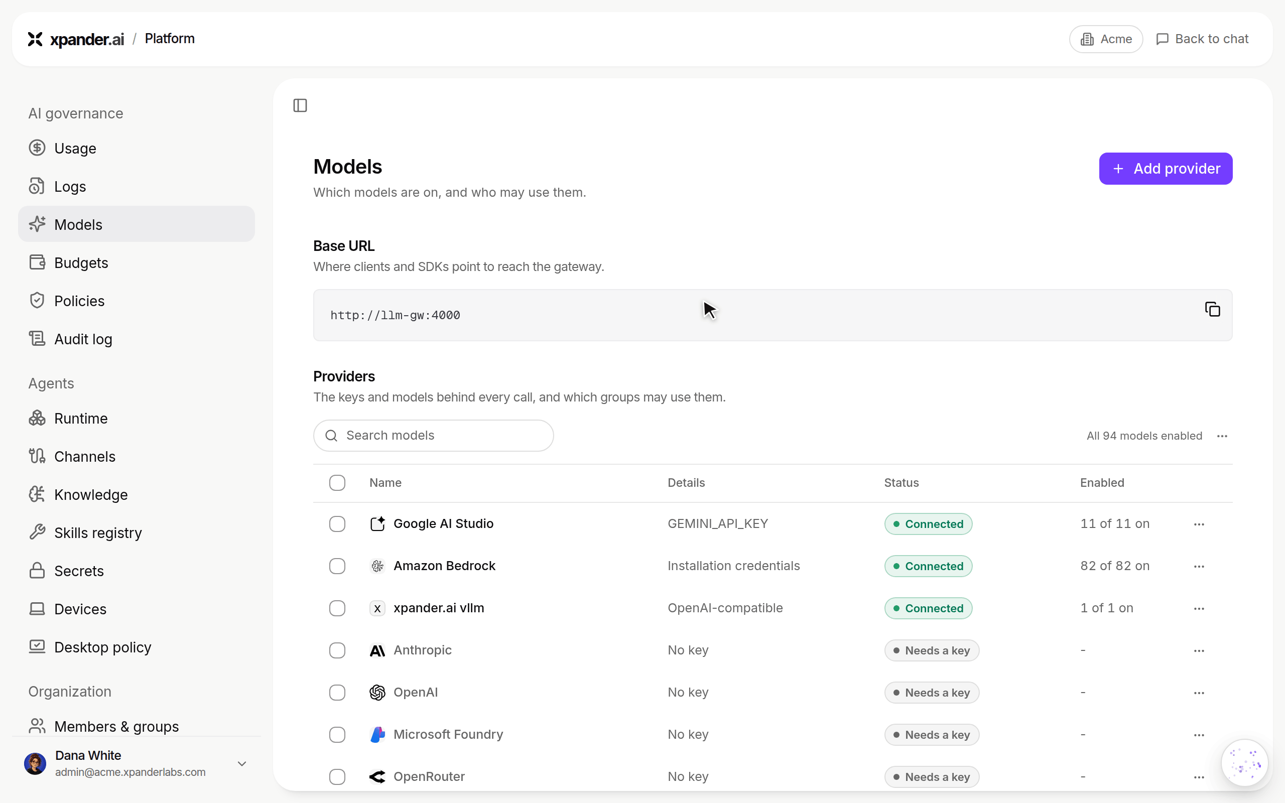Navigate to Budgets
Screen dimensions: 1285x803
click(x=137, y=263)
